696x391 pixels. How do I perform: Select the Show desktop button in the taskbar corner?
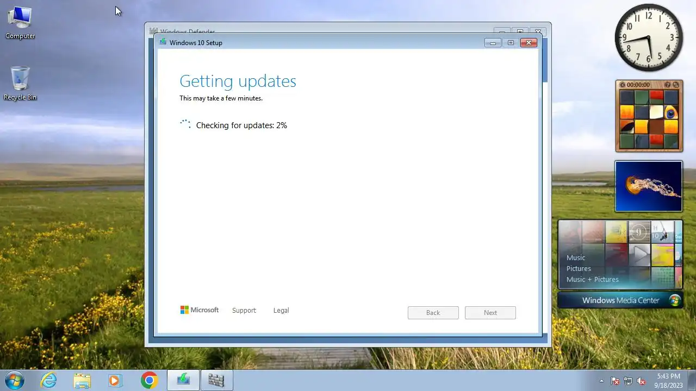point(692,380)
